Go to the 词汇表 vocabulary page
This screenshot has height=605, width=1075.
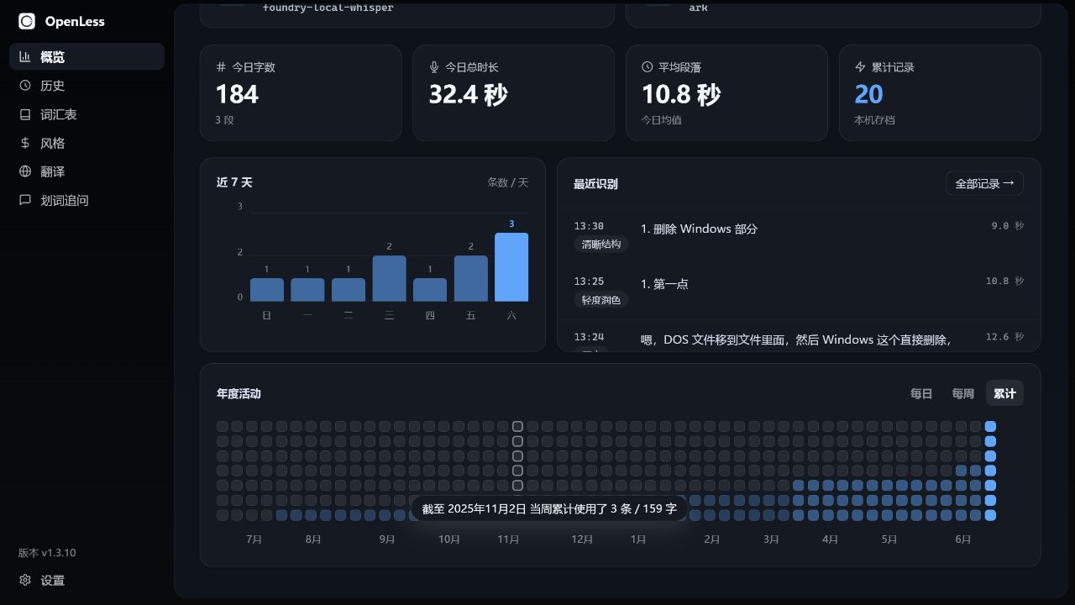(87, 114)
